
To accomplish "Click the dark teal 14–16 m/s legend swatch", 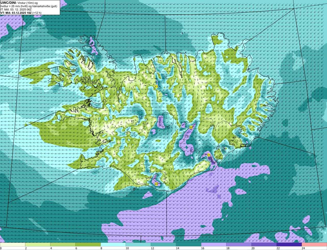I will 189,245.
